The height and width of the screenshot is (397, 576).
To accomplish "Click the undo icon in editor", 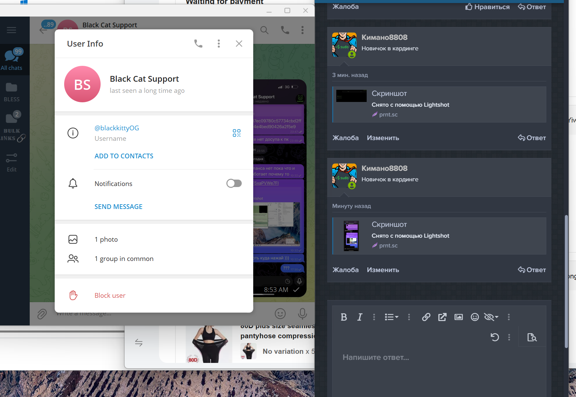I will [x=495, y=337].
